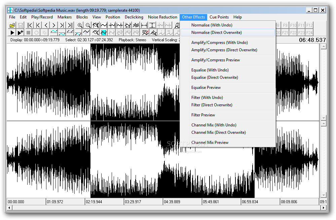This screenshot has width=336, height=220.
Task: Click the F24 cue button
Action: pyautogui.click(x=309, y=33)
